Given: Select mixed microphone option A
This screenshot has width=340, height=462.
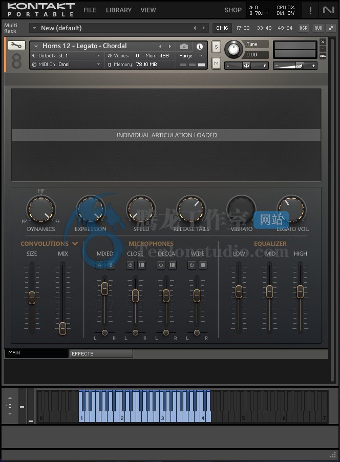Looking at the screenshot, I should click(x=99, y=265).
